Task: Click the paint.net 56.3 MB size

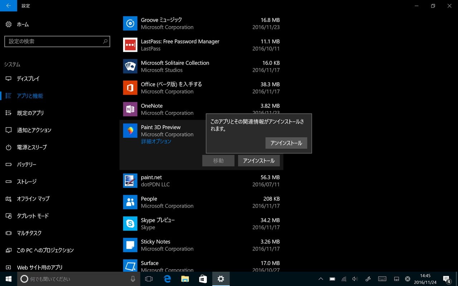Action: click(270, 177)
